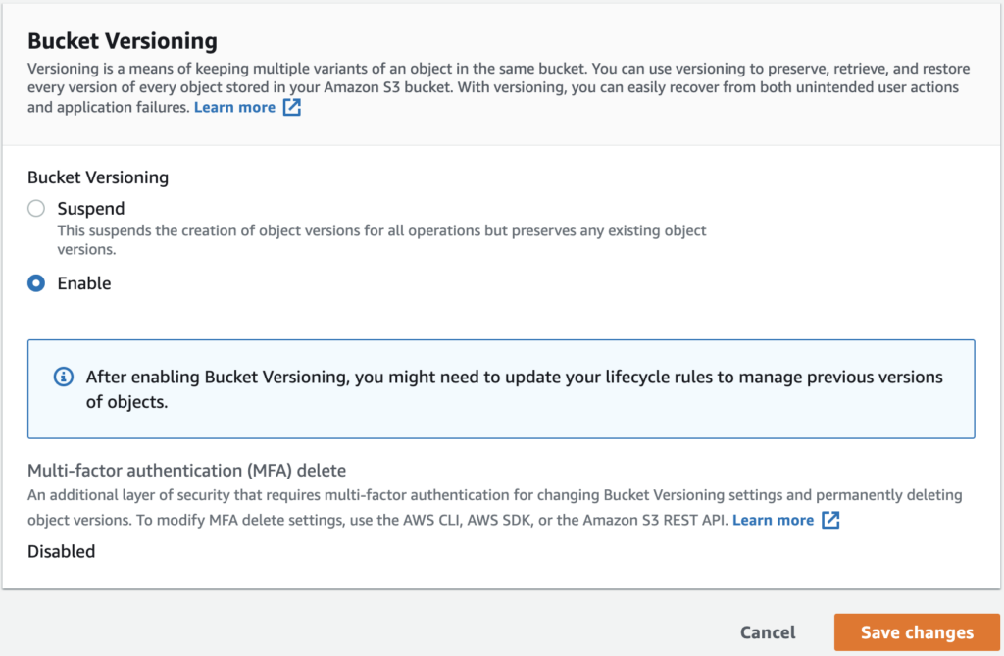Select the Suspend radio button
The width and height of the screenshot is (1004, 656).
tap(35, 208)
